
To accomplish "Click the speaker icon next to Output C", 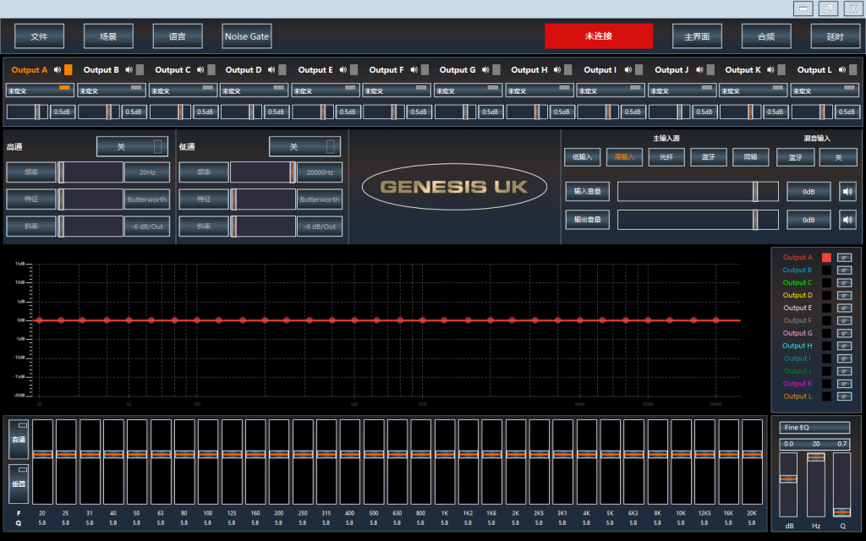I will tap(200, 69).
